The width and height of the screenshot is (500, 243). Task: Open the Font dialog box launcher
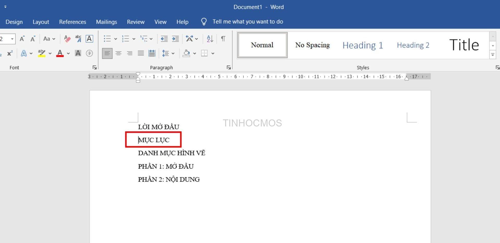(x=94, y=67)
